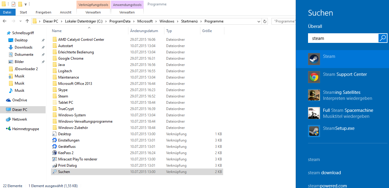Open the Datei ribbon tab

pyautogui.click(x=7, y=12)
